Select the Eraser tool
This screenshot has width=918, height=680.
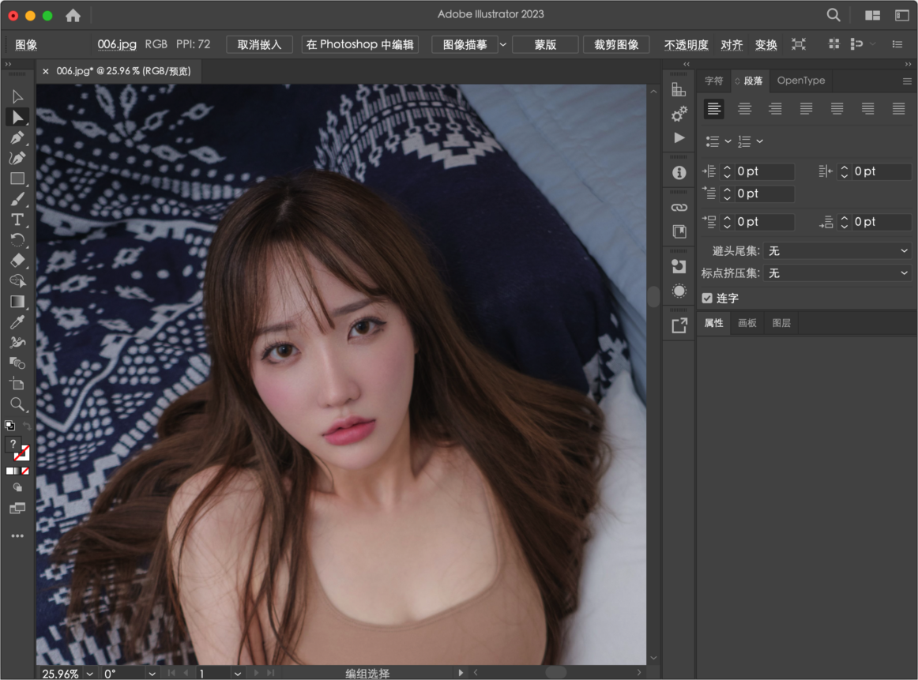(17, 261)
